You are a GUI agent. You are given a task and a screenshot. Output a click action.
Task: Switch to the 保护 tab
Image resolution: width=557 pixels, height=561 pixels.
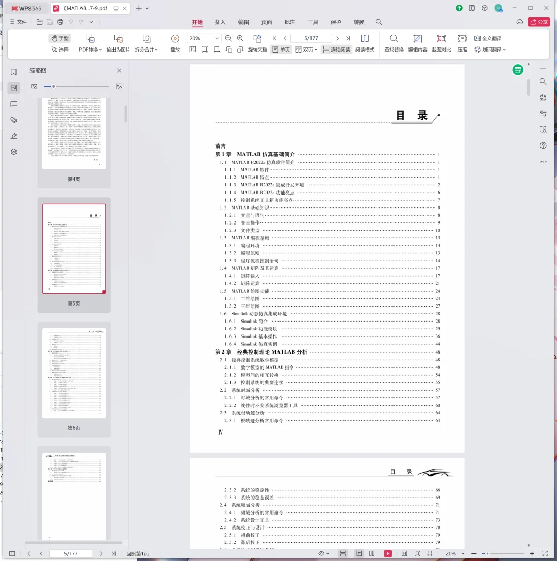pos(336,22)
